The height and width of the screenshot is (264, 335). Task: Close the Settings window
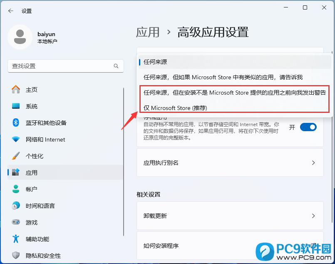coord(324,7)
